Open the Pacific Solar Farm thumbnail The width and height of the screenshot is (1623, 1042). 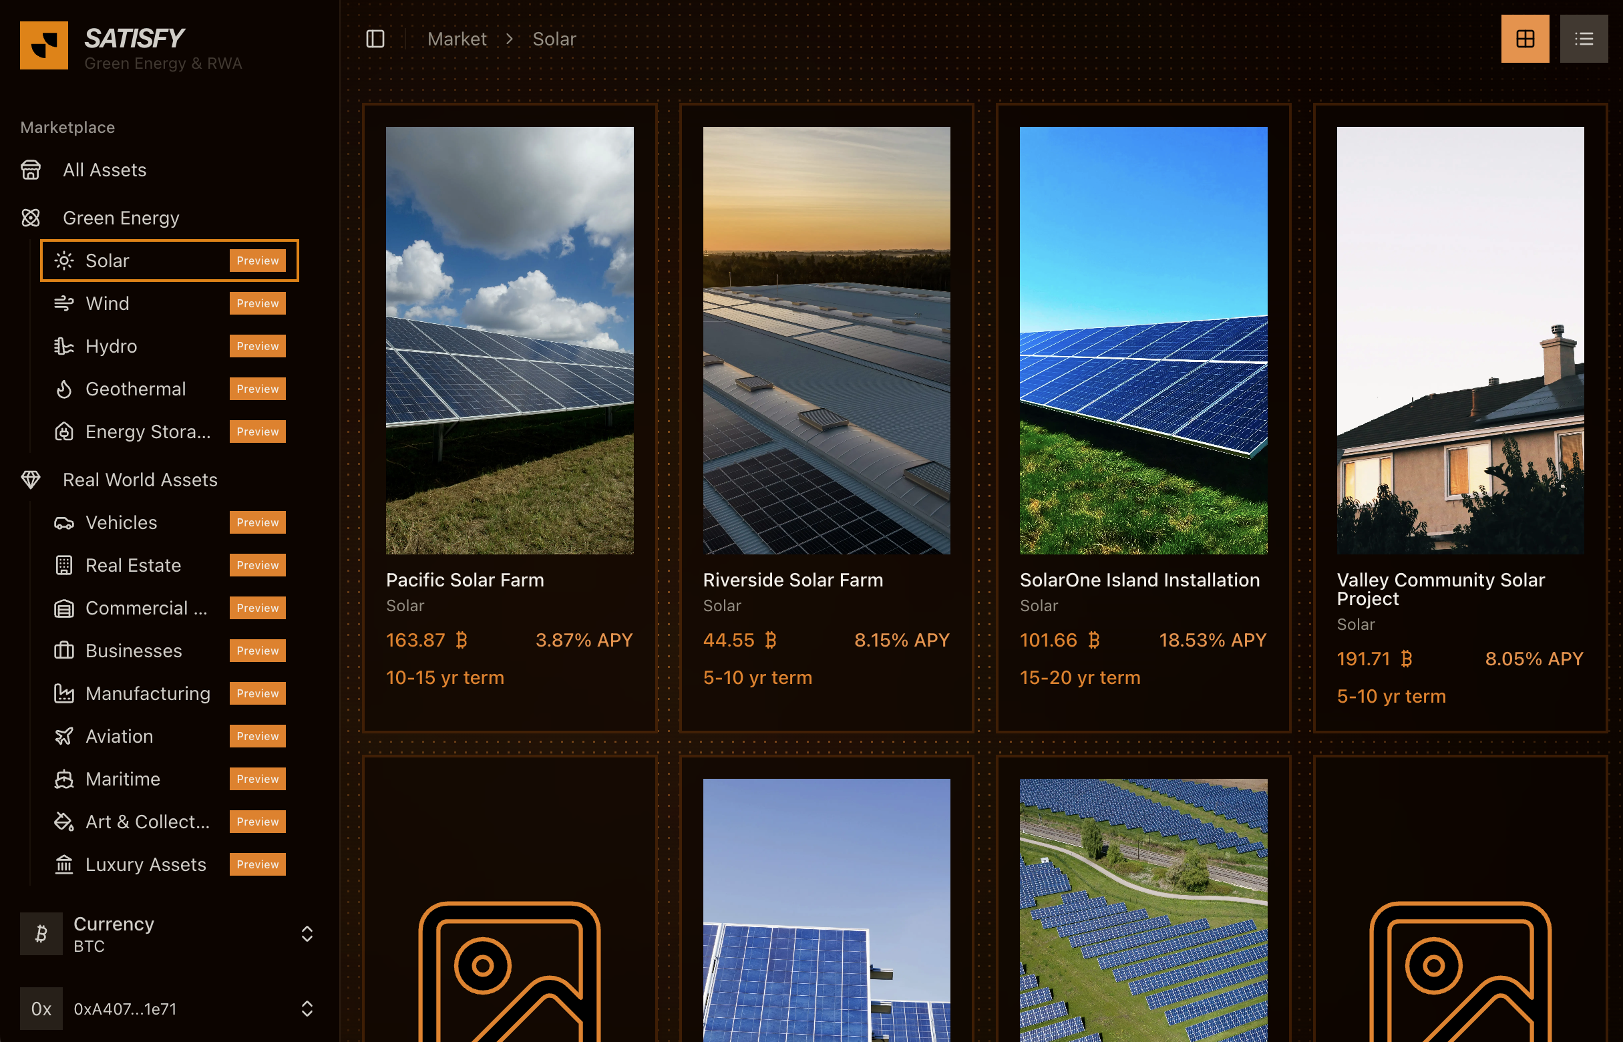tap(510, 341)
